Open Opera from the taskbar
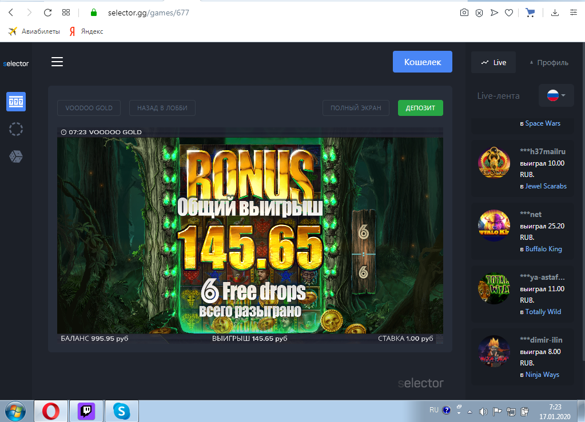The height and width of the screenshot is (422, 585). (51, 411)
